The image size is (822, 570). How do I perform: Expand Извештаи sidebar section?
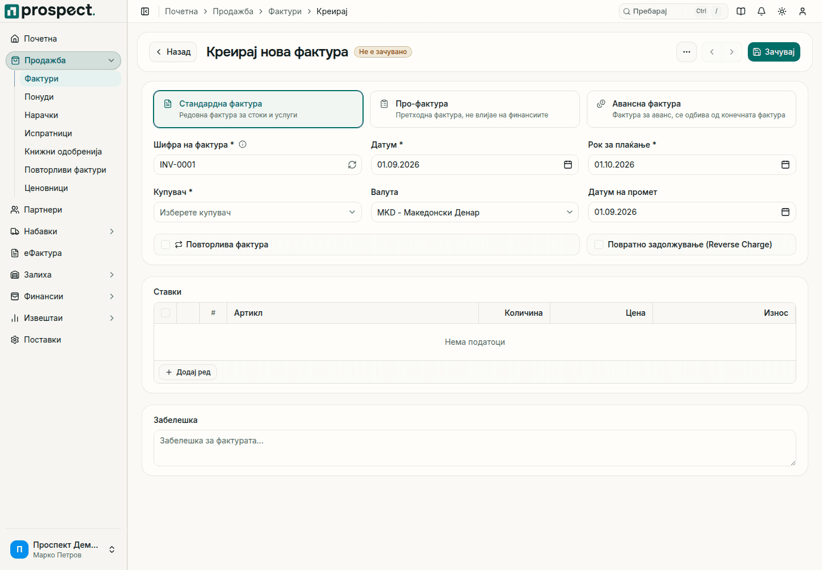63,318
